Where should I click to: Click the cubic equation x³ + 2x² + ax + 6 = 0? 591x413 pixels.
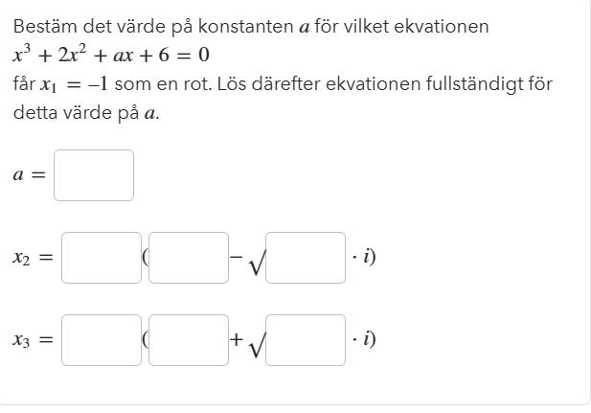(111, 55)
